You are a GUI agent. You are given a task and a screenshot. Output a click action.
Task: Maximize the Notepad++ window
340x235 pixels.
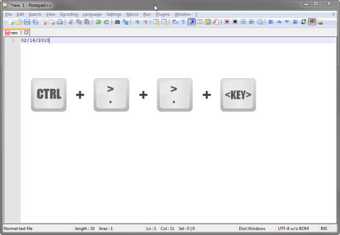(x=316, y=4)
